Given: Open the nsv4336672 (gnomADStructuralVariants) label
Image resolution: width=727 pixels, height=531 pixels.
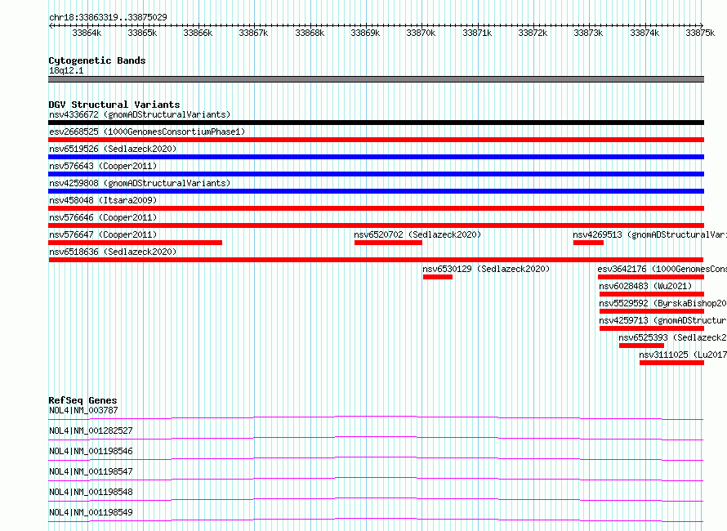Looking at the screenshot, I should (140, 114).
